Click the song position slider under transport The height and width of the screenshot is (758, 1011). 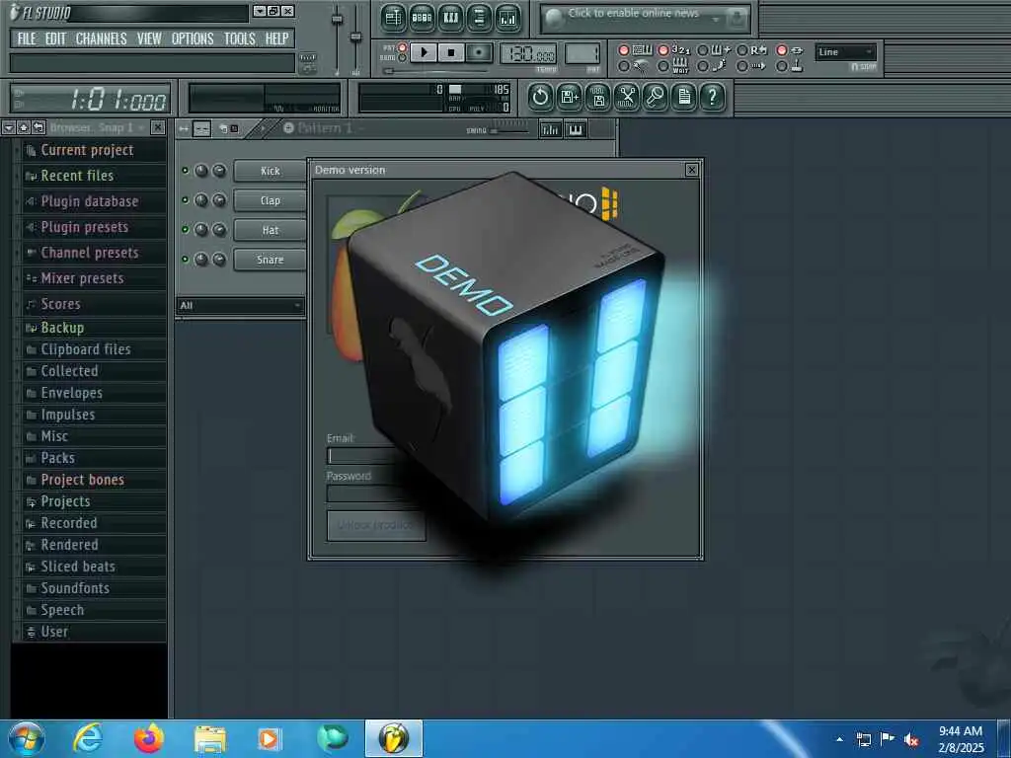click(437, 71)
